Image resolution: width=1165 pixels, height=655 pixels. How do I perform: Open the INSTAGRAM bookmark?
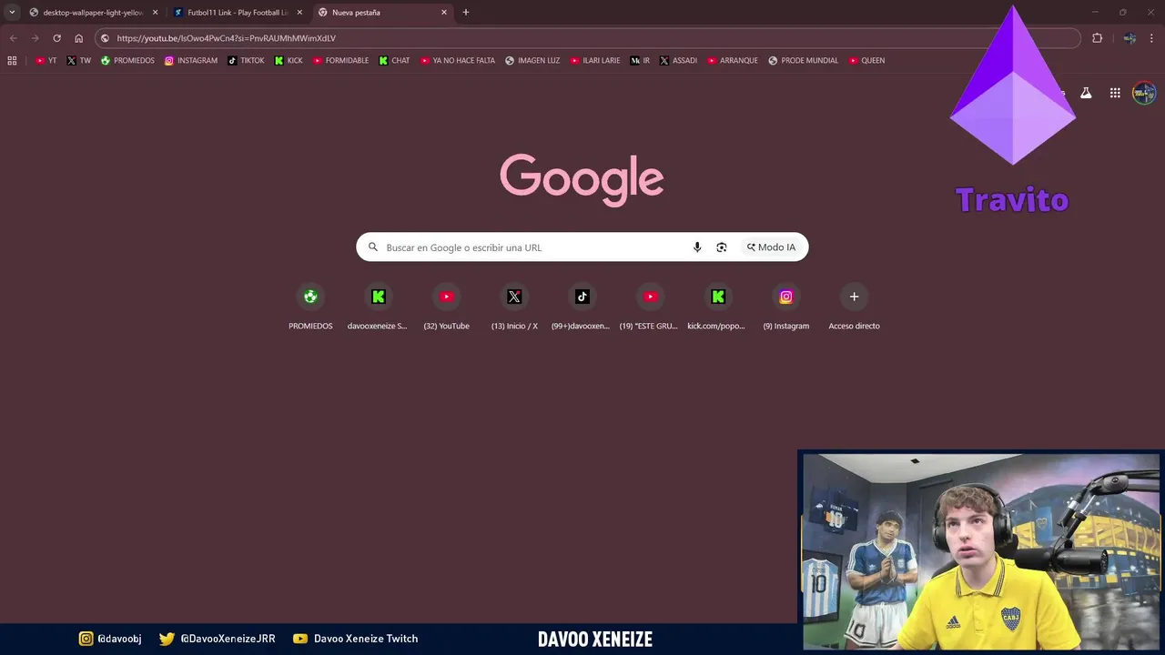(x=191, y=61)
